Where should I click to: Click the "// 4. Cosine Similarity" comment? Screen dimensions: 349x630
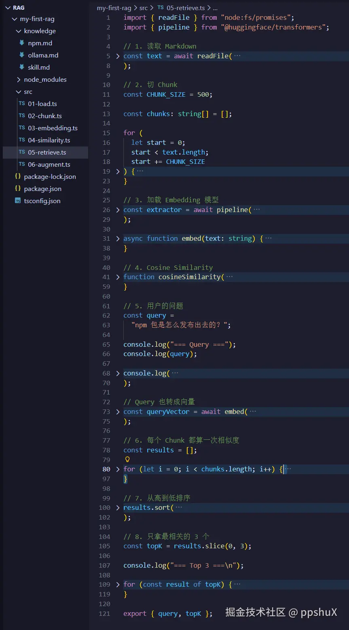[x=168, y=268]
